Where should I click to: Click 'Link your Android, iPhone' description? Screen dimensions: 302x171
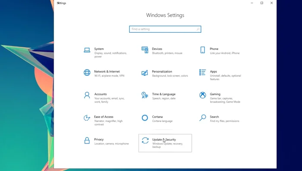(225, 53)
